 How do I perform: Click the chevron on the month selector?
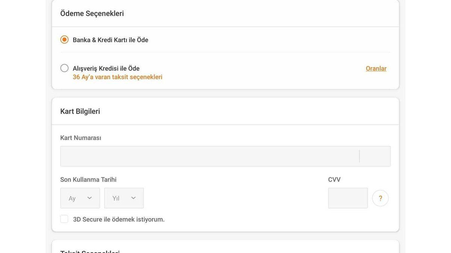tap(90, 198)
